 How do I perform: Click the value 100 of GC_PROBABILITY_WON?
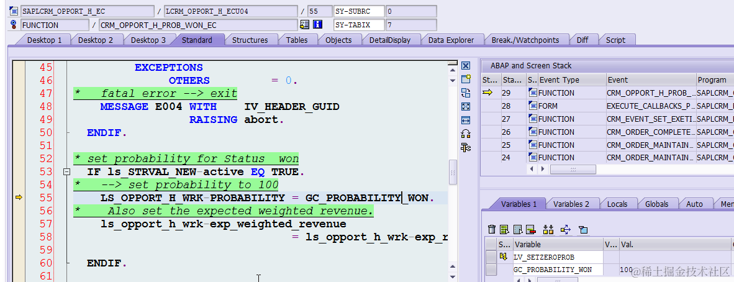tap(626, 270)
